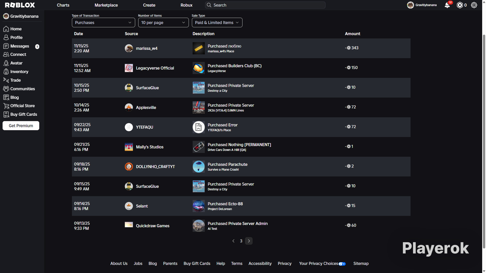The image size is (486, 273).
Task: Open the About Us footer link
Action: click(x=119, y=264)
